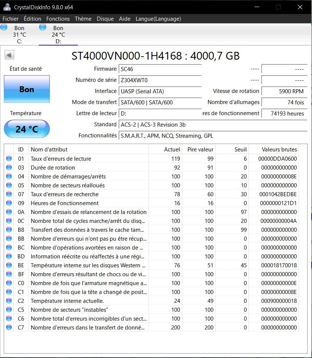Click status orb of attribute BE row
Viewport: 312px width, 358px height.
(9, 265)
